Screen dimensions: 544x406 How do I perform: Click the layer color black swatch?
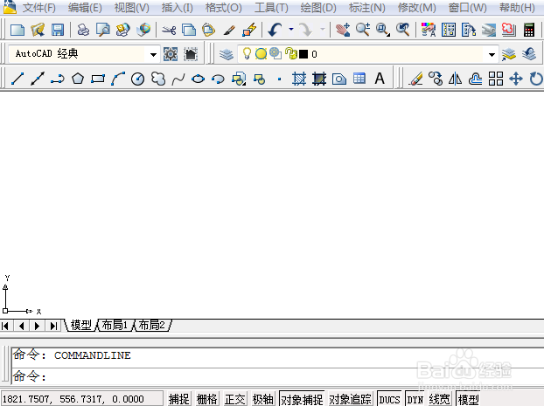pos(303,54)
